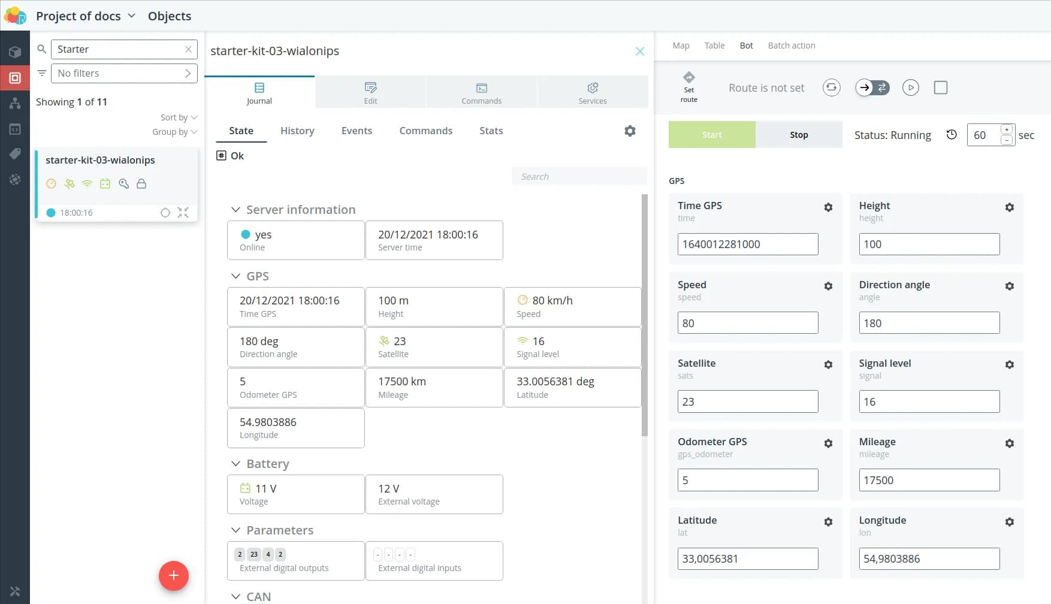Check the square checkbox beside play button
Viewport: 1051px width, 604px height.
941,87
